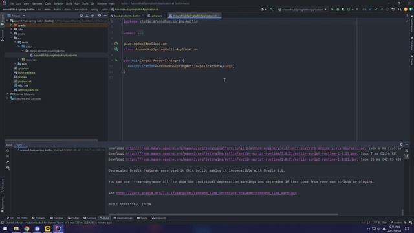Viewport: 414px width, 233px height.
Task: Open the Edit menu
Action: point(19,3)
